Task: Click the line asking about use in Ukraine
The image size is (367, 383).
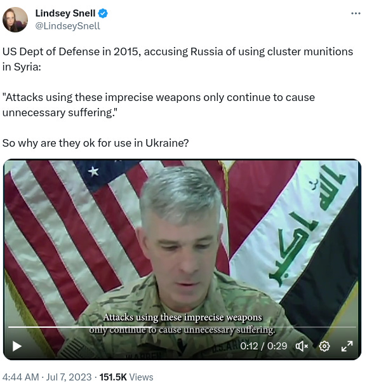Action: [95, 143]
